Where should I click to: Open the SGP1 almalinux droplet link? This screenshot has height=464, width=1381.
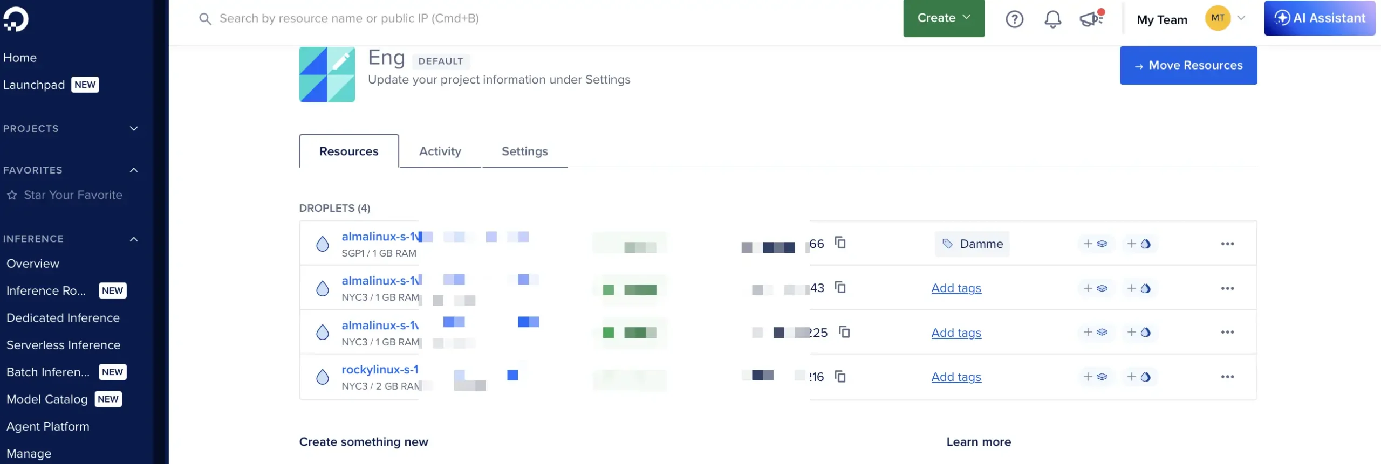pyautogui.click(x=381, y=237)
